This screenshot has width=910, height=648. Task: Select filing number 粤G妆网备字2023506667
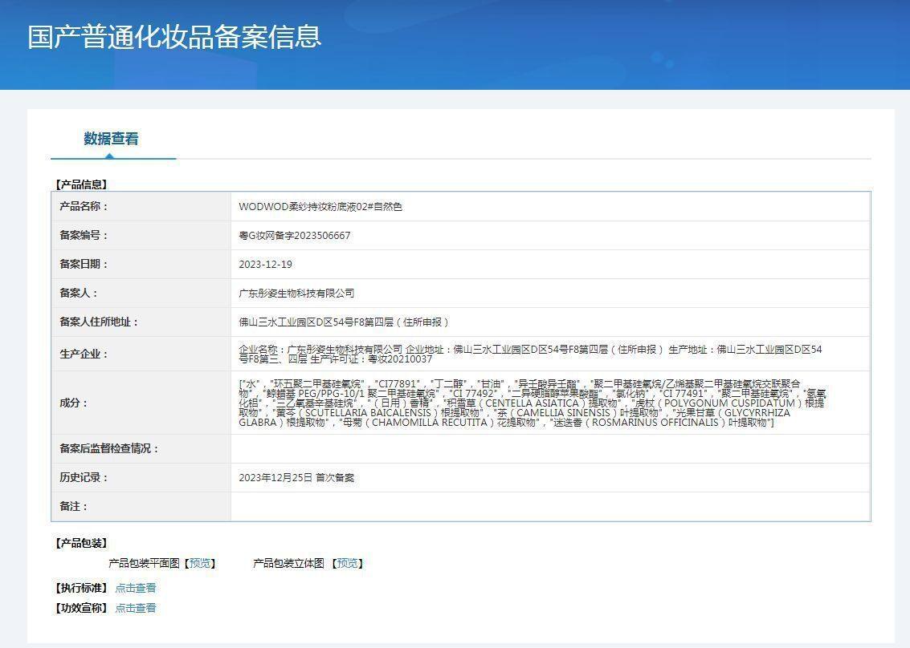(x=294, y=235)
